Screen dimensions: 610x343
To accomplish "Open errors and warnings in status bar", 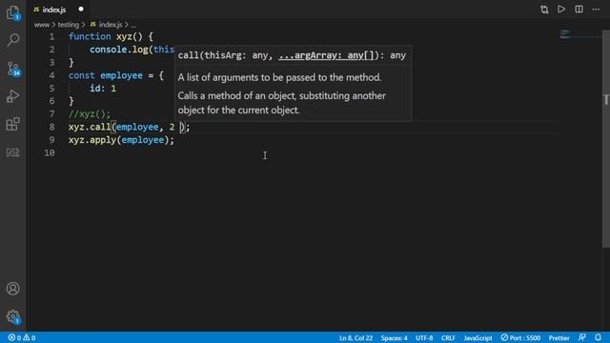I will pyautogui.click(x=22, y=337).
